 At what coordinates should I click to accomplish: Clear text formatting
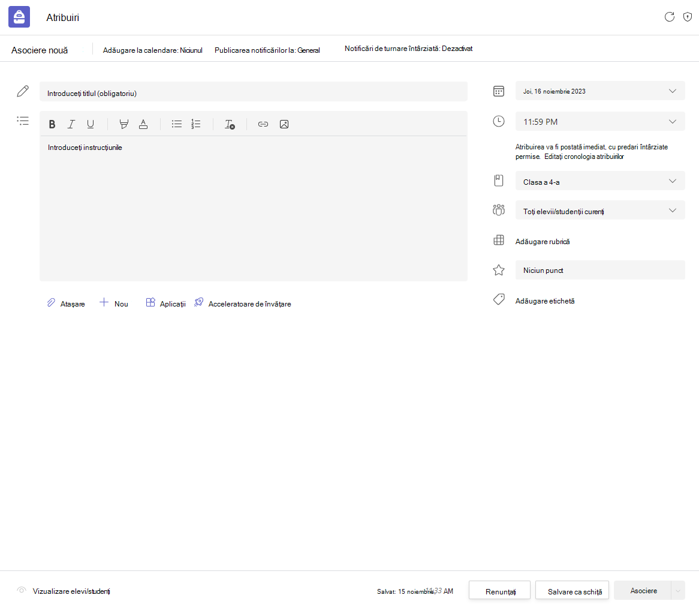[230, 124]
